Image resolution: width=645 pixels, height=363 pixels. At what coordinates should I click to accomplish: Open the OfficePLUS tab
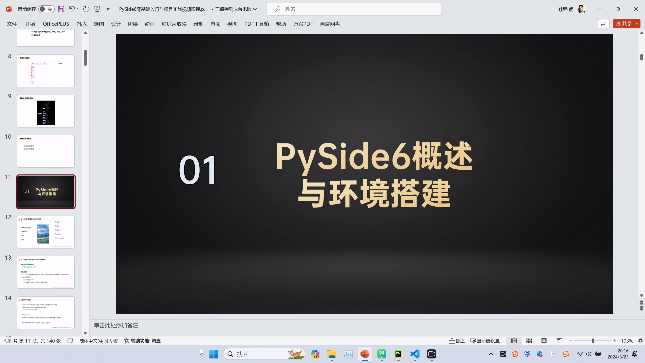[x=56, y=24]
